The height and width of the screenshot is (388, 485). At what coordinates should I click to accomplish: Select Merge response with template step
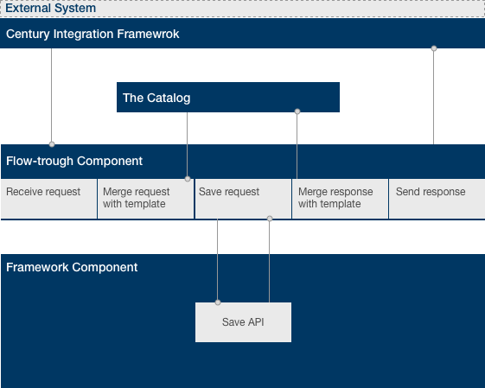pos(341,199)
